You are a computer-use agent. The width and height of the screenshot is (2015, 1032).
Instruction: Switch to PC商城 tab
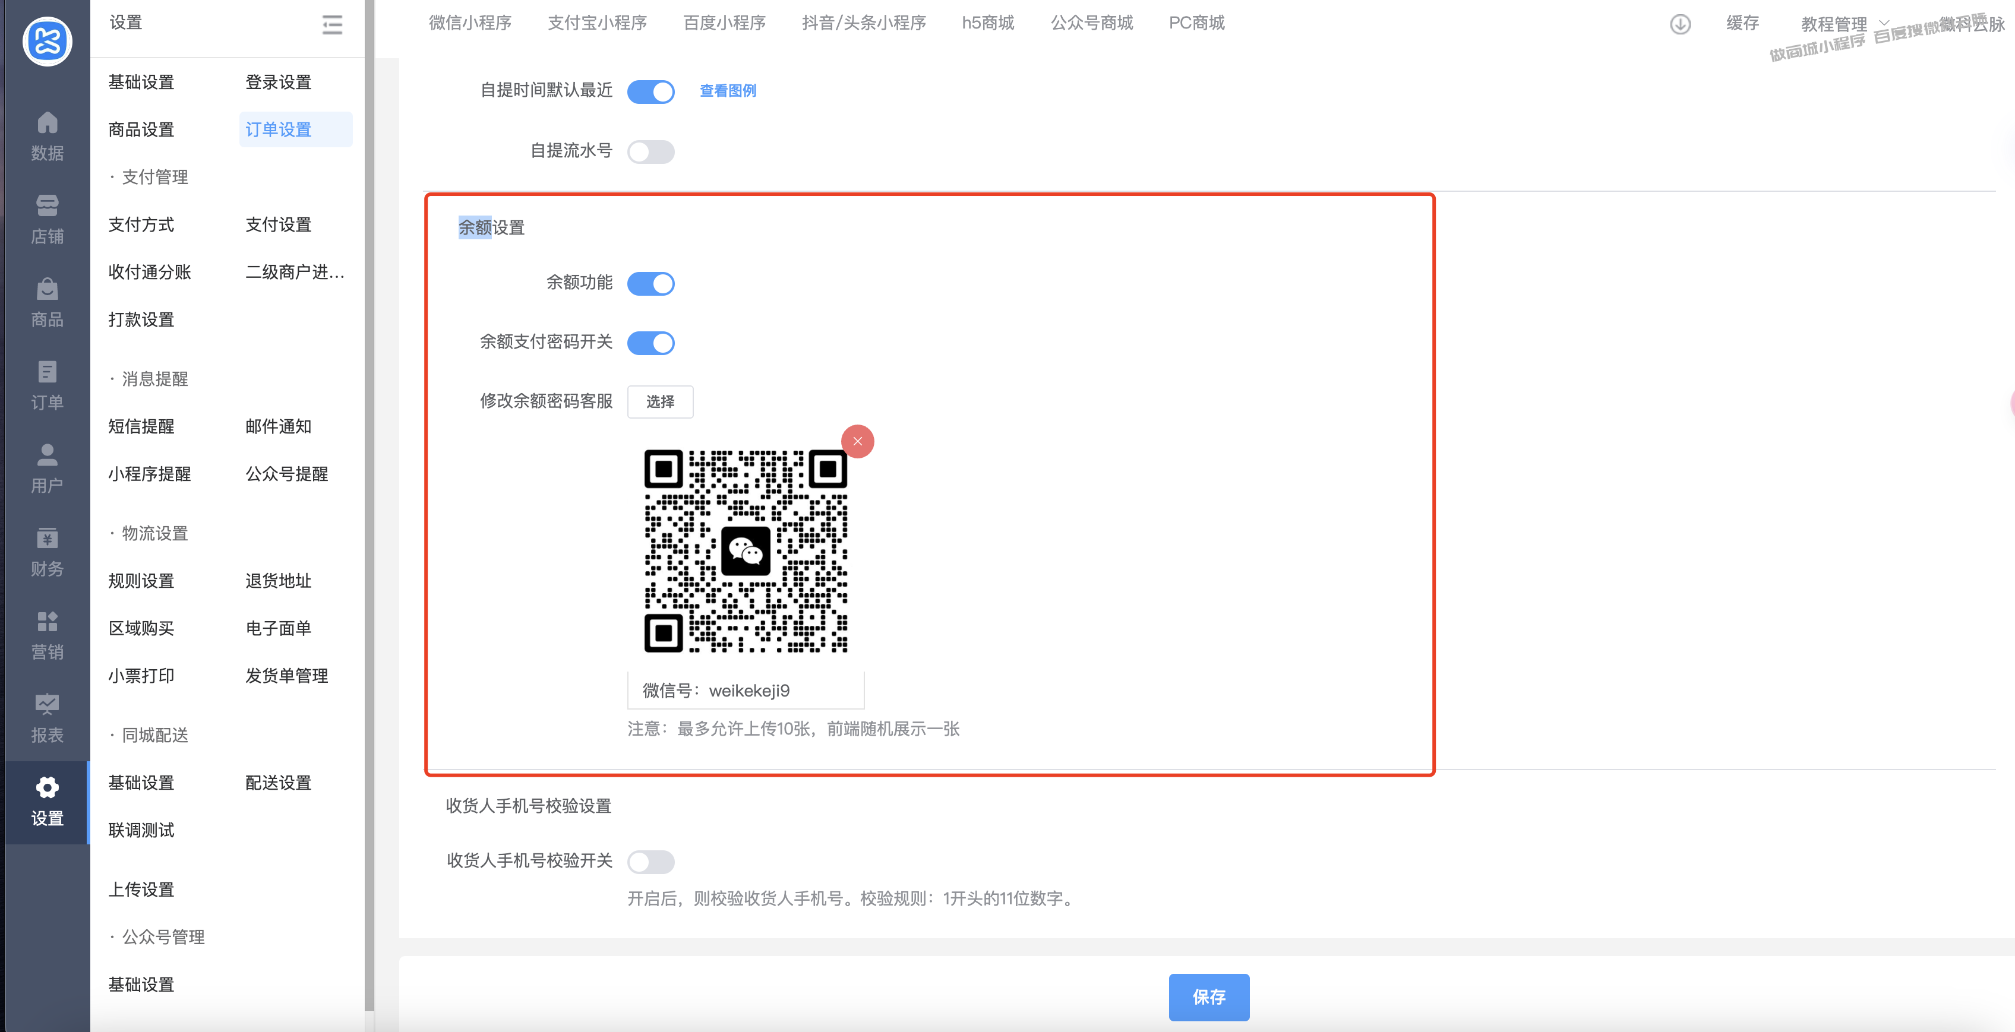tap(1197, 23)
